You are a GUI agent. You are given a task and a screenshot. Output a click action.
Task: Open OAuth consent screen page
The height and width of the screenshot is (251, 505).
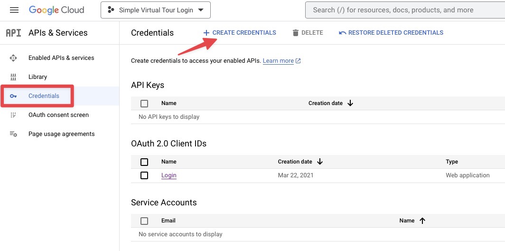click(x=59, y=115)
